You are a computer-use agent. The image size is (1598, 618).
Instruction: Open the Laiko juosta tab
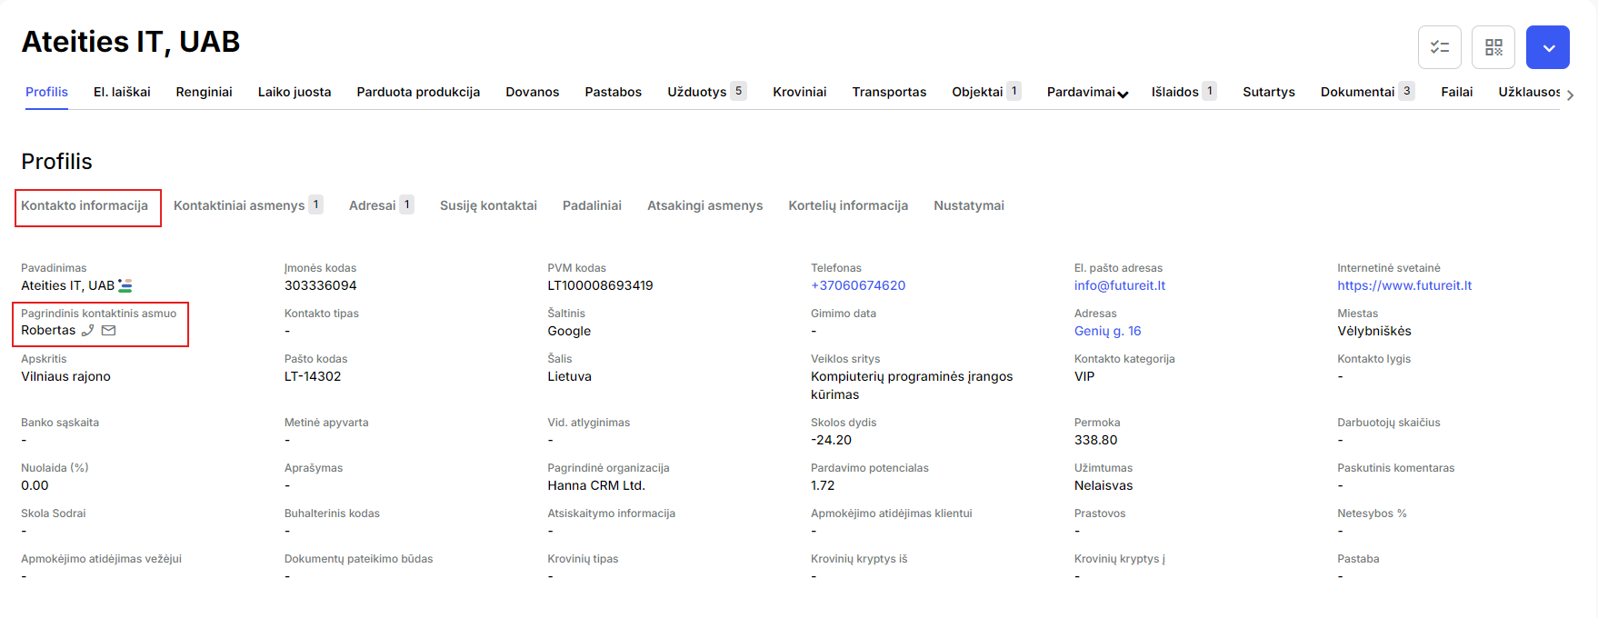tap(295, 92)
